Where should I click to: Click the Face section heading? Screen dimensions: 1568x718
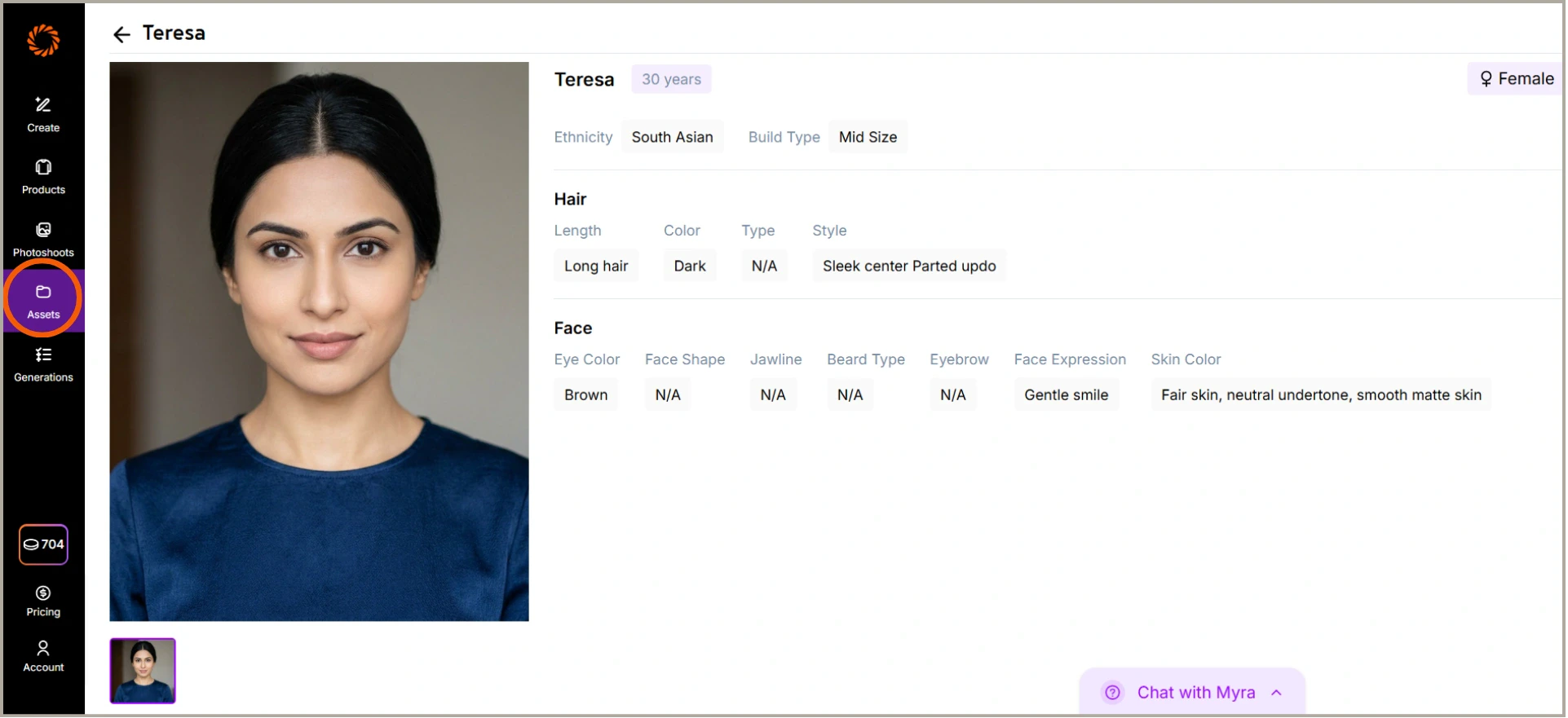point(572,328)
